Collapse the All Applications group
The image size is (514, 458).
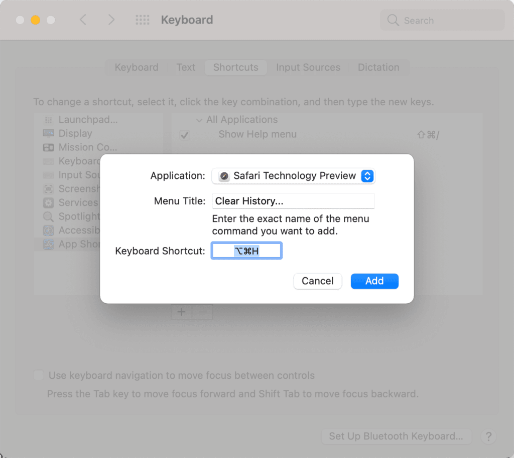199,120
